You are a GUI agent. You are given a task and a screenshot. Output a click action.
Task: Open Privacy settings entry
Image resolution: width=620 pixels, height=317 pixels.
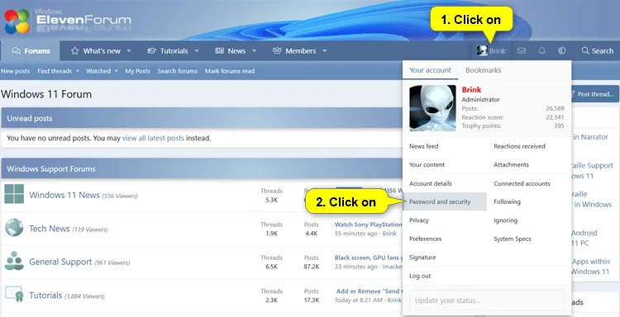click(x=419, y=220)
